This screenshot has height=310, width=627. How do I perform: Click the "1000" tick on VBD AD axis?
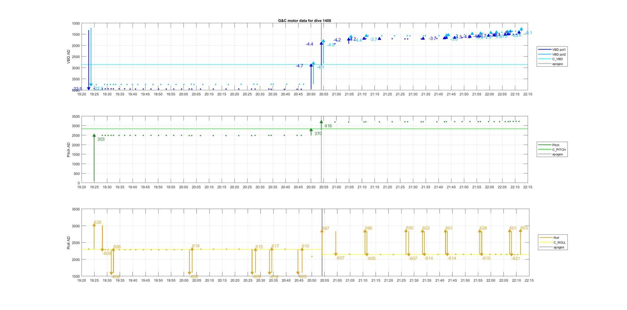point(75,23)
